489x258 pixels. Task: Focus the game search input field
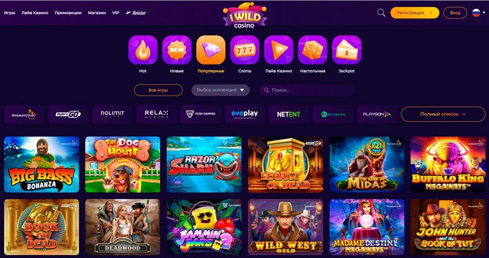tap(307, 90)
